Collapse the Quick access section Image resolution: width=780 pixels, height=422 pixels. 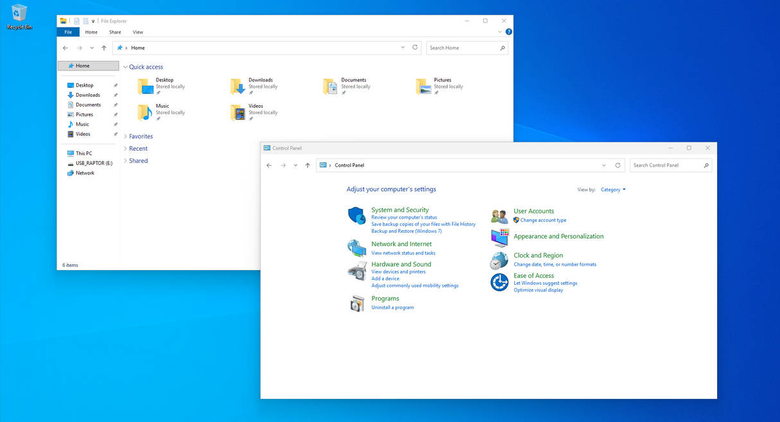tap(125, 67)
